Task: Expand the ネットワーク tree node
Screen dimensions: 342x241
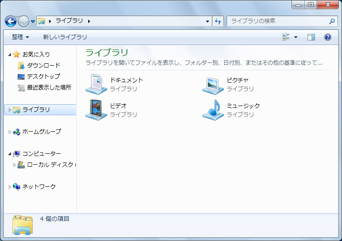Action: (x=10, y=187)
